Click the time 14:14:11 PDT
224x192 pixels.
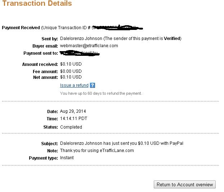click(73, 119)
